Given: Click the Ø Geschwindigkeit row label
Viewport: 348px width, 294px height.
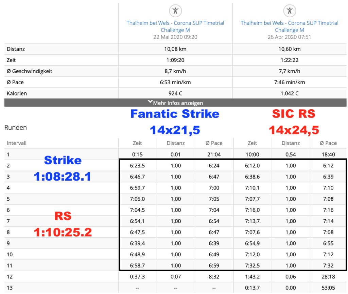Looking at the screenshot, I should [29, 71].
